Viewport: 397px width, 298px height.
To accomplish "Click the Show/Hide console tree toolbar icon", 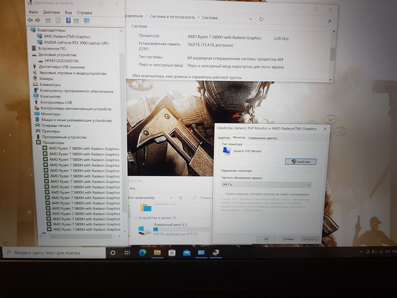I will 48,21.
